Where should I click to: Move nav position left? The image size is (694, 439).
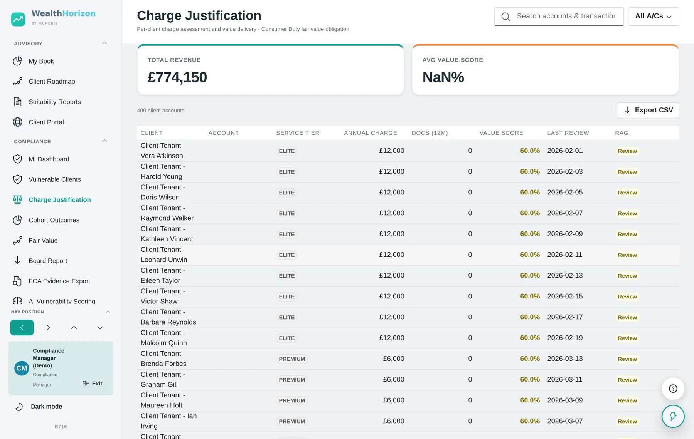pos(22,328)
